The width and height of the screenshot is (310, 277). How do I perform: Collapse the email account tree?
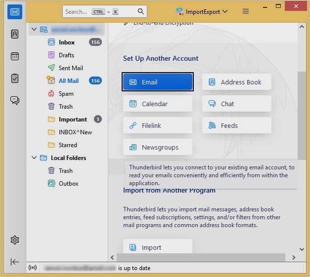point(34,30)
